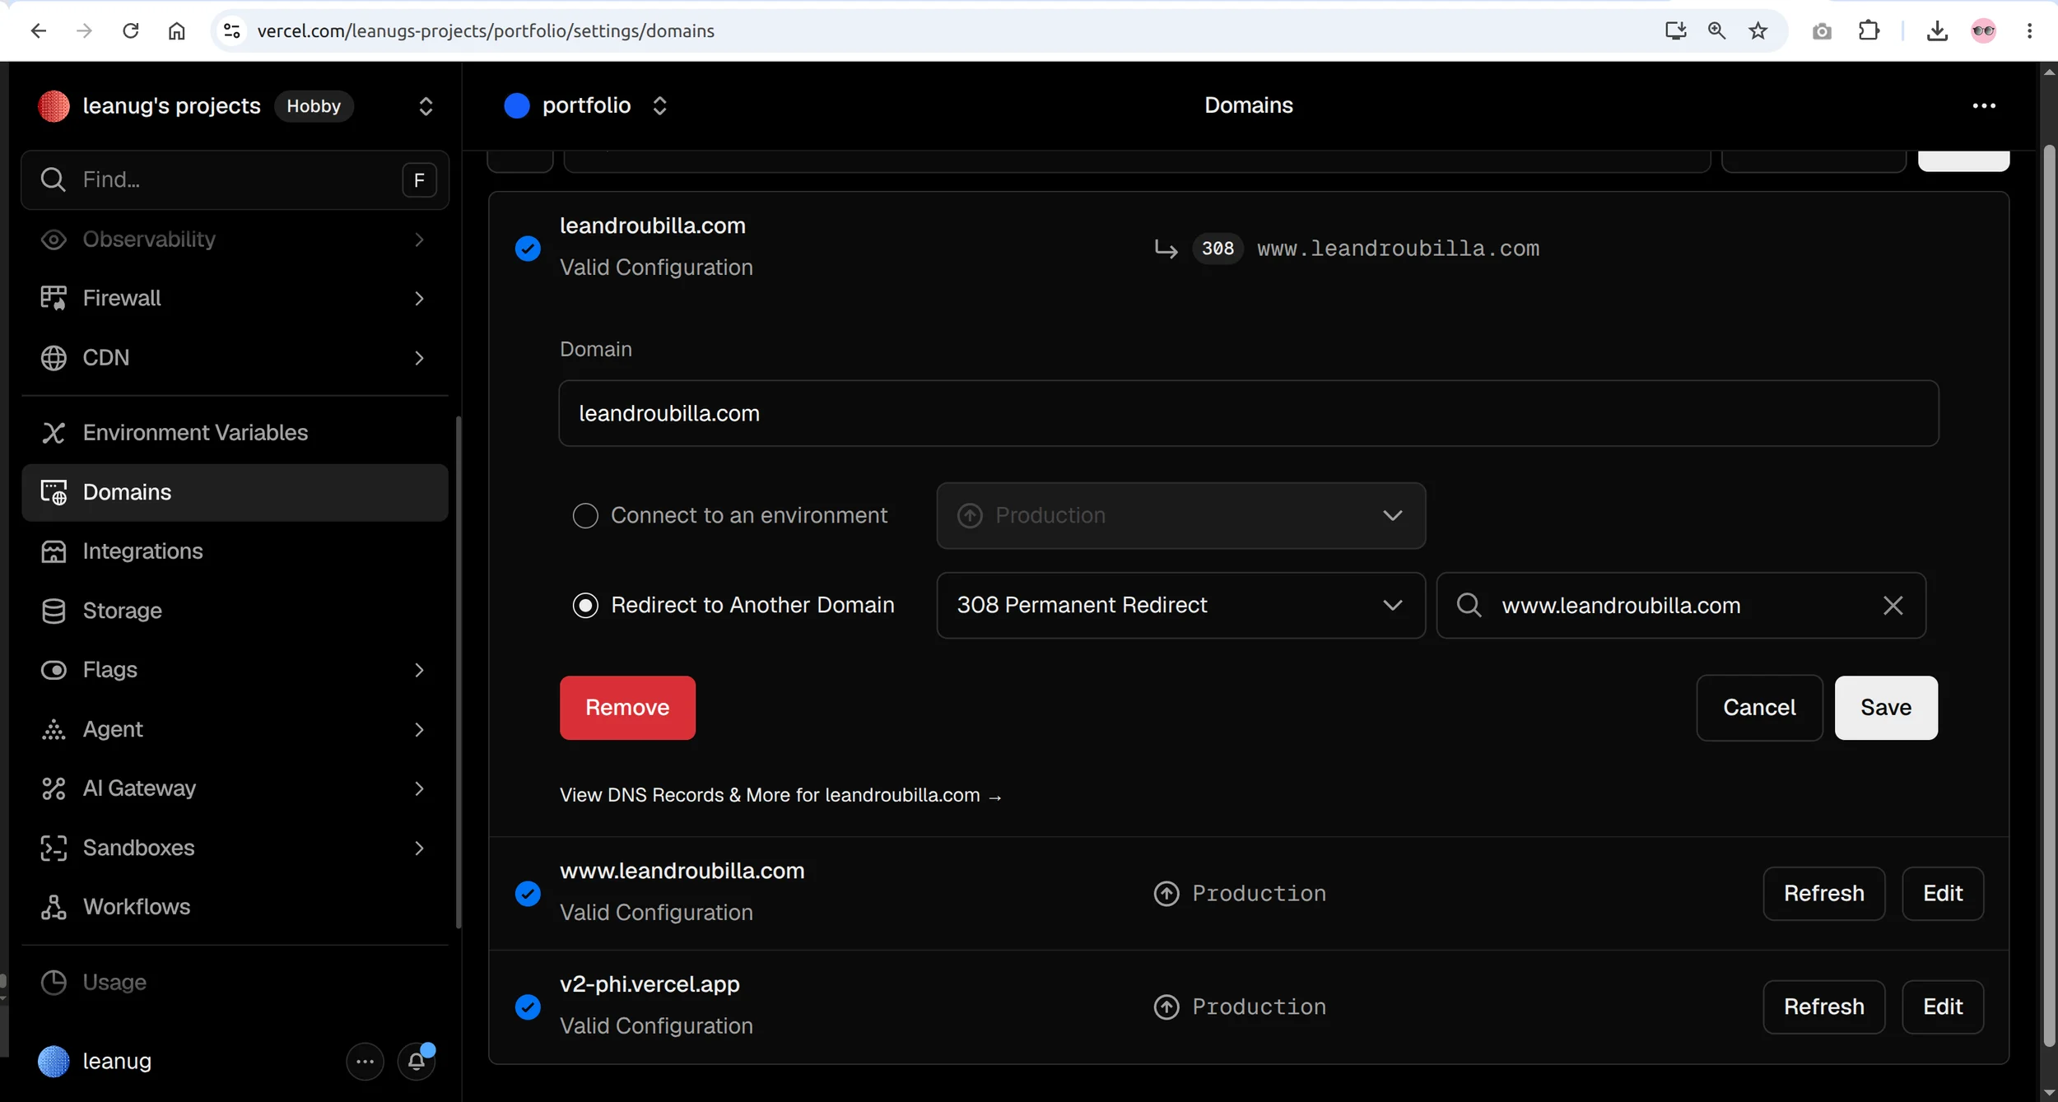2058x1102 pixels.
Task: Click the red Remove button
Action: 627,708
